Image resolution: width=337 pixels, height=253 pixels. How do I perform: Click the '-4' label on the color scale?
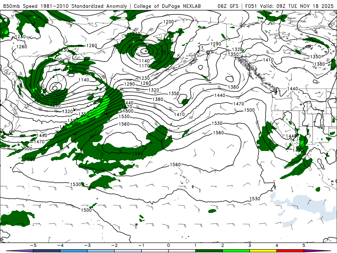(60, 245)
